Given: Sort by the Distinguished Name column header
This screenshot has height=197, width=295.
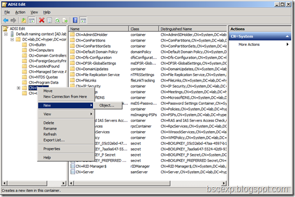Looking at the screenshot, I should tap(193, 29).
